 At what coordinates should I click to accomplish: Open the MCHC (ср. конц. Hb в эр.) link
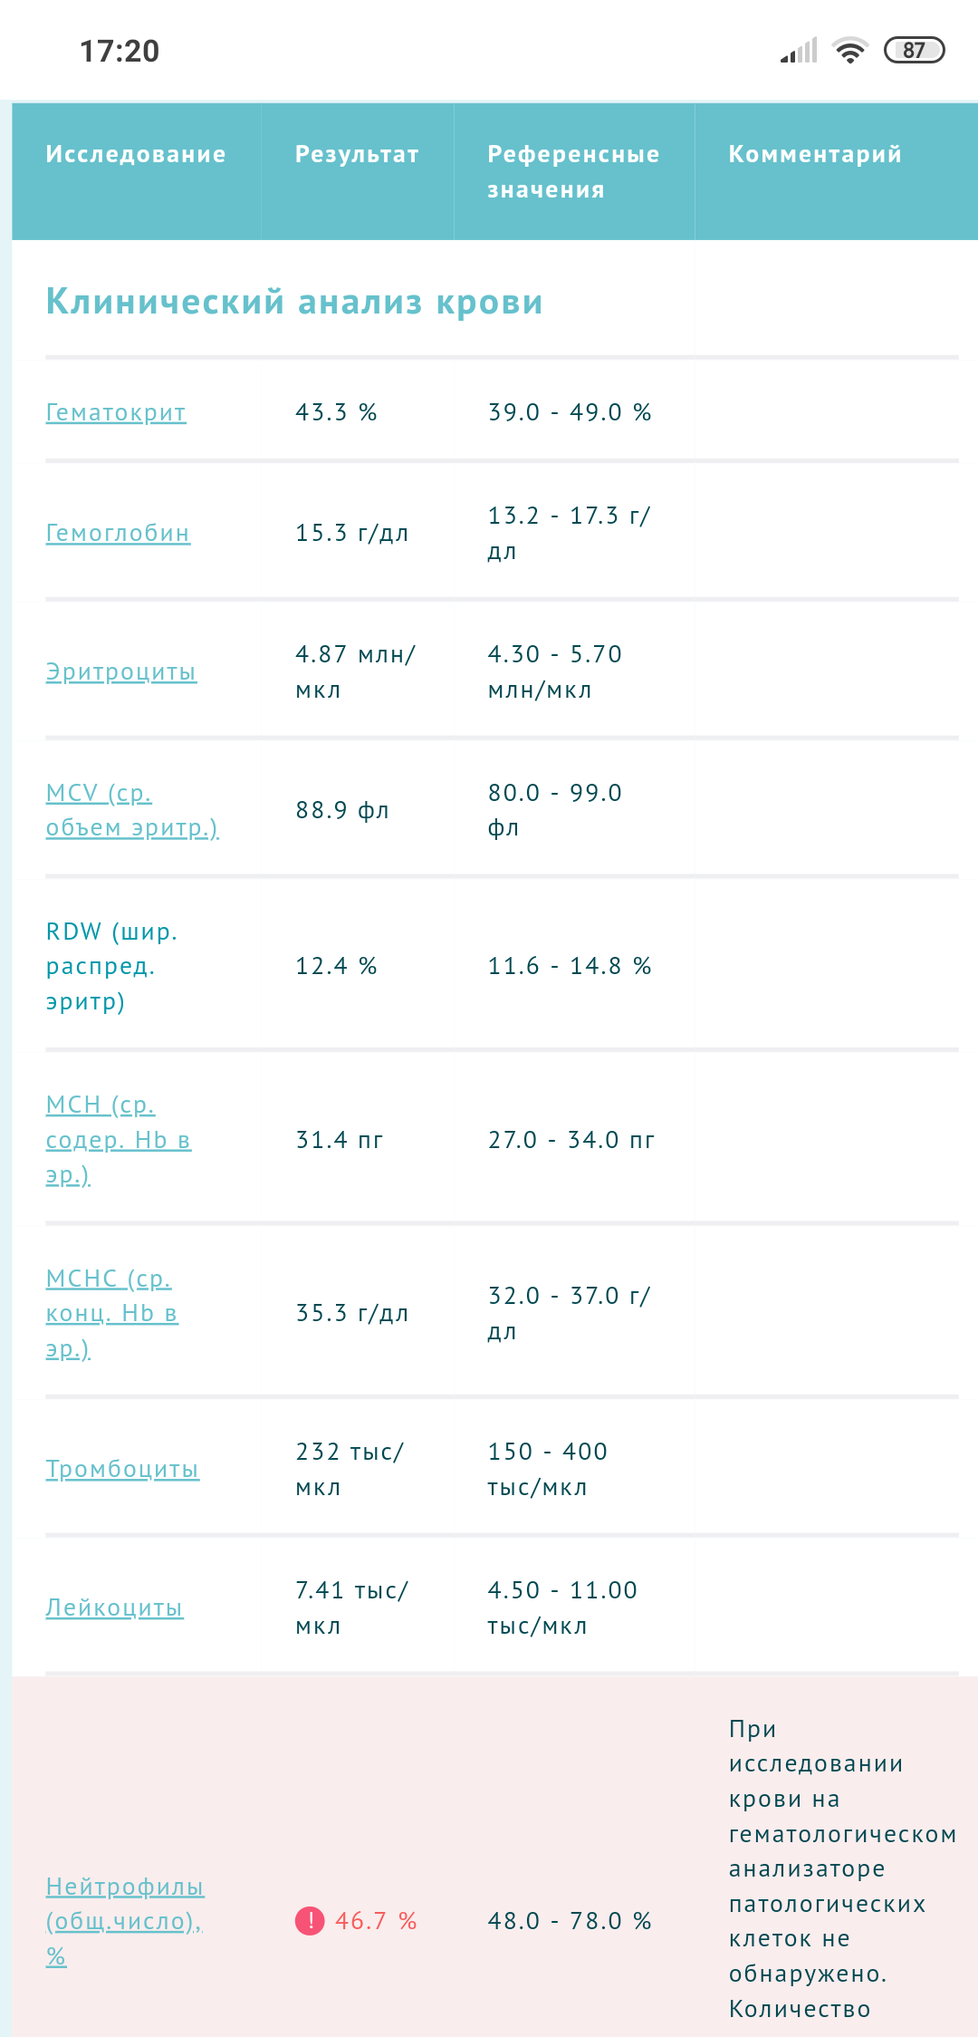(x=112, y=1313)
